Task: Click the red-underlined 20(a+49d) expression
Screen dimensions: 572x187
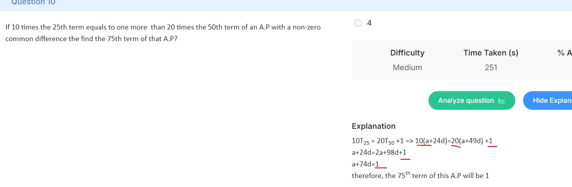Action: pyautogui.click(x=467, y=141)
